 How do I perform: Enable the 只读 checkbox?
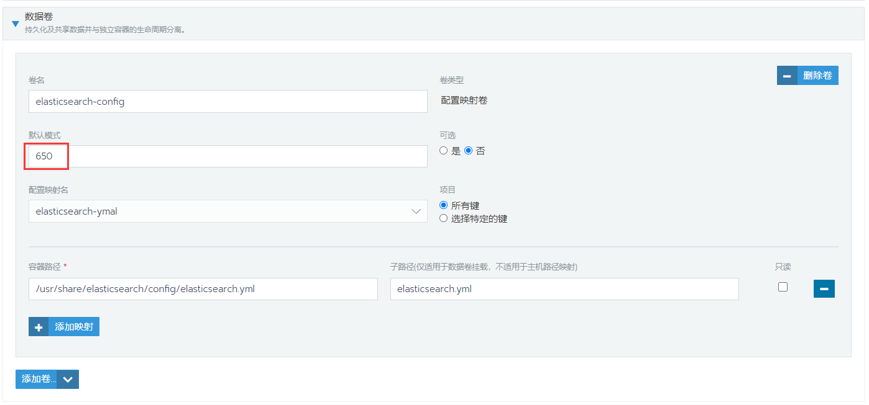783,287
